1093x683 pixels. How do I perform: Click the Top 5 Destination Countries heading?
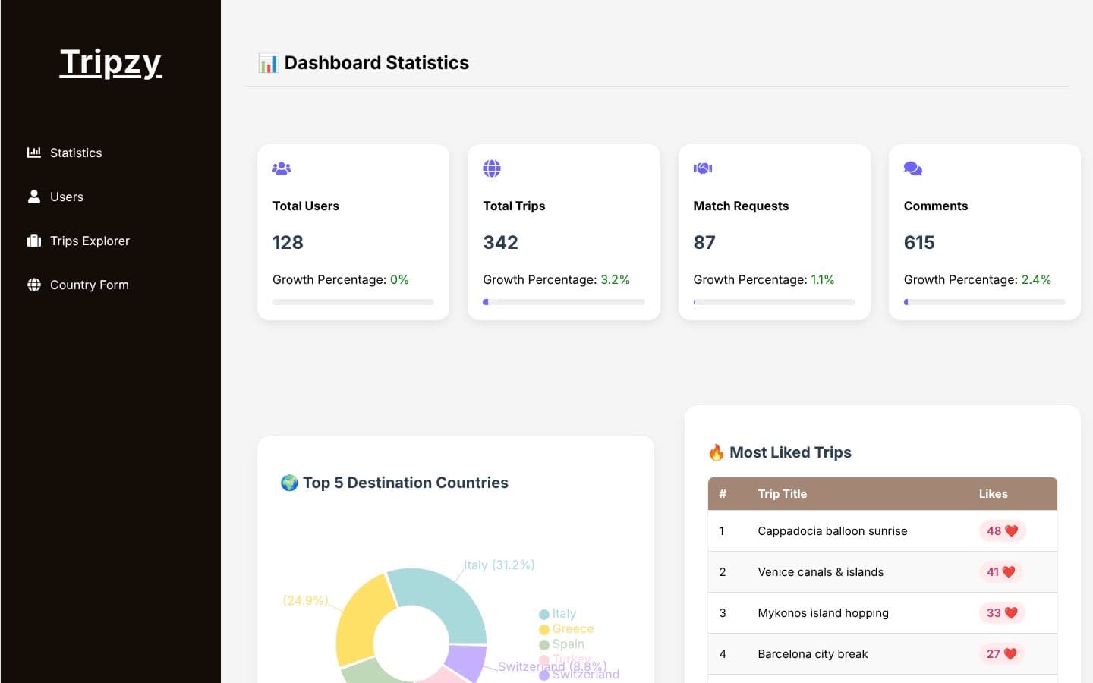tap(405, 483)
